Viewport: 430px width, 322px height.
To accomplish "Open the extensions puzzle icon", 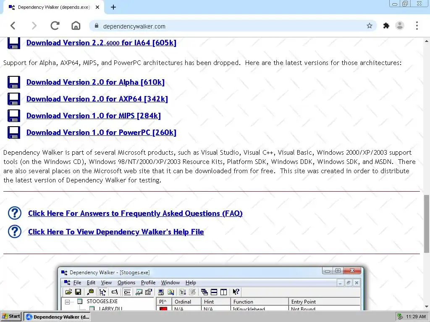I will tap(386, 26).
